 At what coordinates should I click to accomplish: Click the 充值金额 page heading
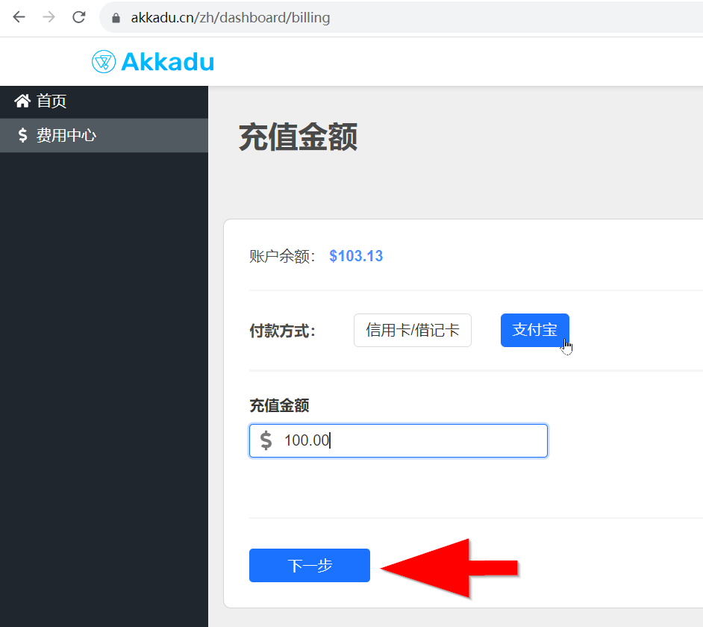pyautogui.click(x=299, y=137)
